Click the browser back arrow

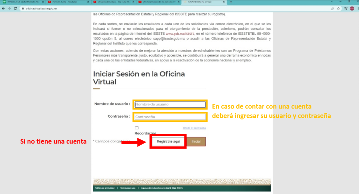click(3, 8)
